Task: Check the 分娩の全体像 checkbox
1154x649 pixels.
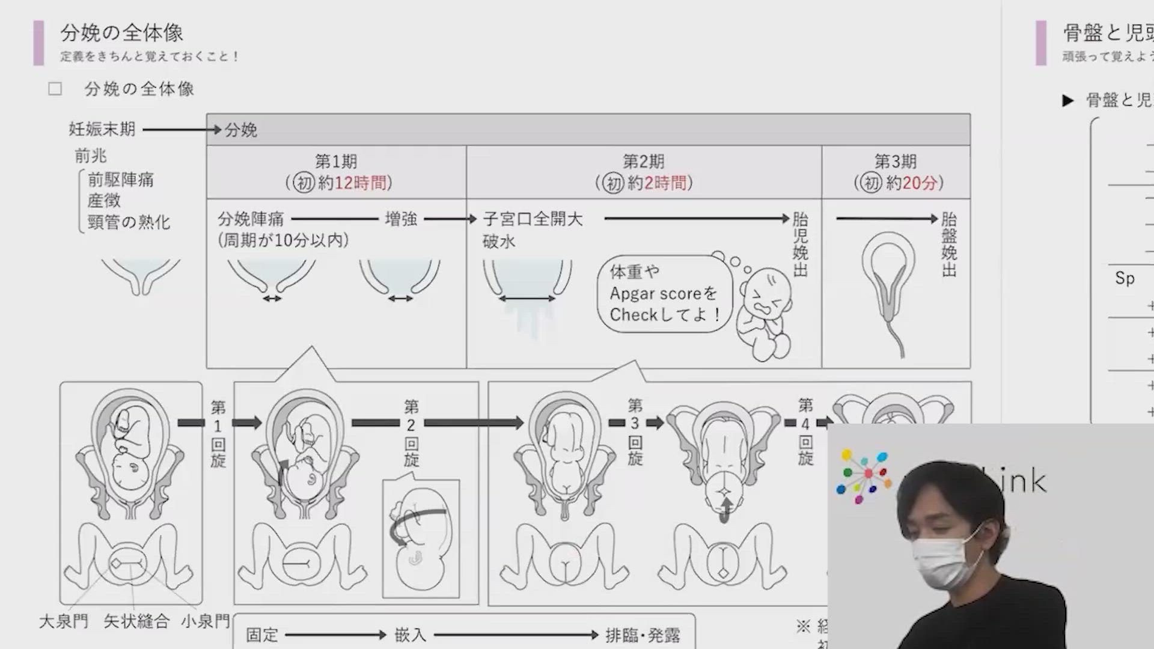Action: [x=55, y=90]
